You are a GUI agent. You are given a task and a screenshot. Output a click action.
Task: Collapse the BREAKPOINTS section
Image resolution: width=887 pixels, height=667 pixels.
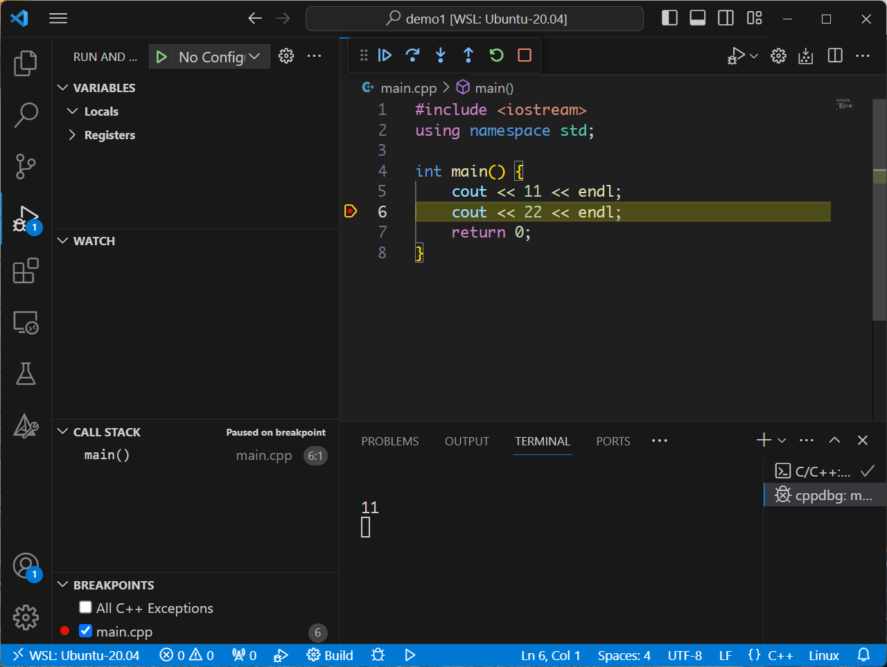coord(63,585)
